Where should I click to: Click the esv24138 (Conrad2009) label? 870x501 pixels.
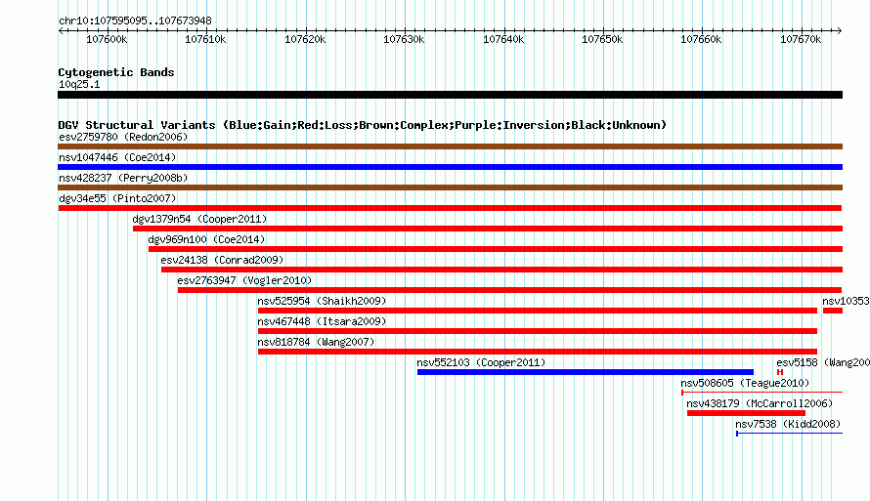coord(222,260)
